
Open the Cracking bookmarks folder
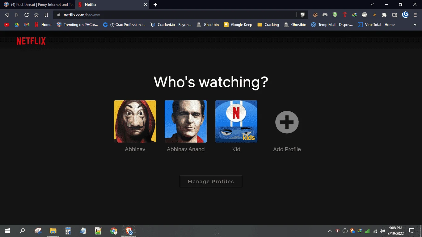coord(268,25)
